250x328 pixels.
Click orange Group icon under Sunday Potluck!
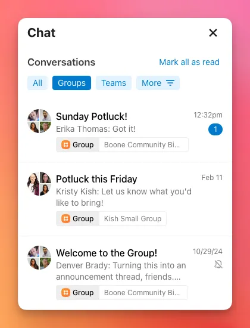point(65,144)
